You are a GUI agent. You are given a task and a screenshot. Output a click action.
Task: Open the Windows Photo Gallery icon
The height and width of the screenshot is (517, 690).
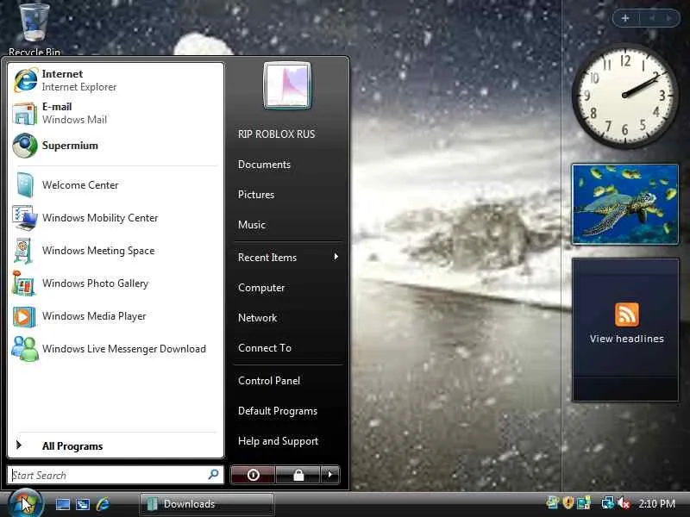(x=24, y=283)
